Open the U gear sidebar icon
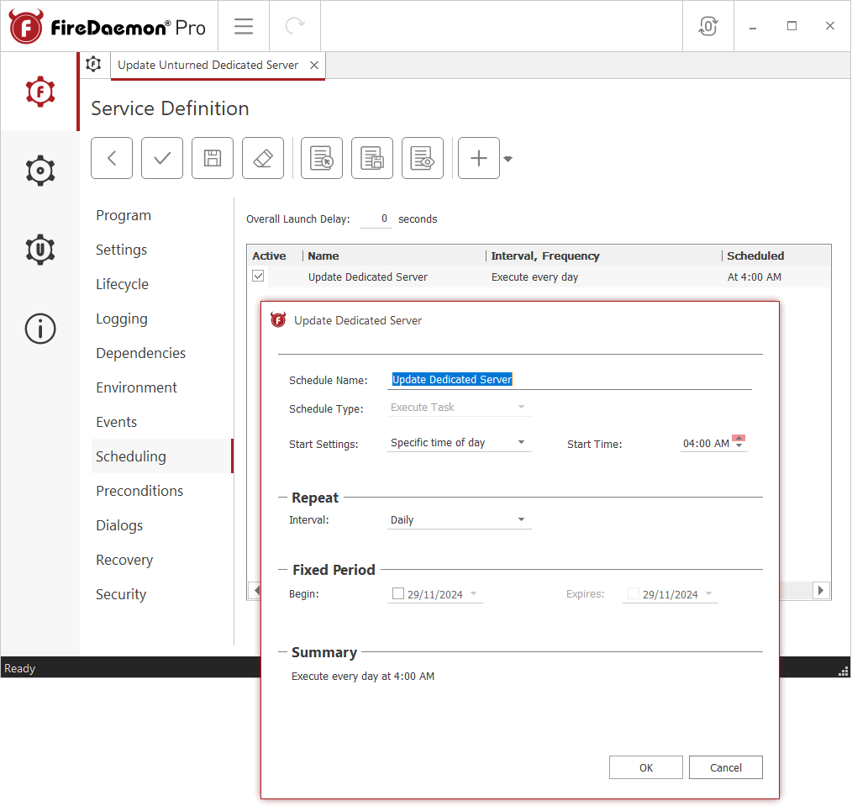 click(40, 250)
